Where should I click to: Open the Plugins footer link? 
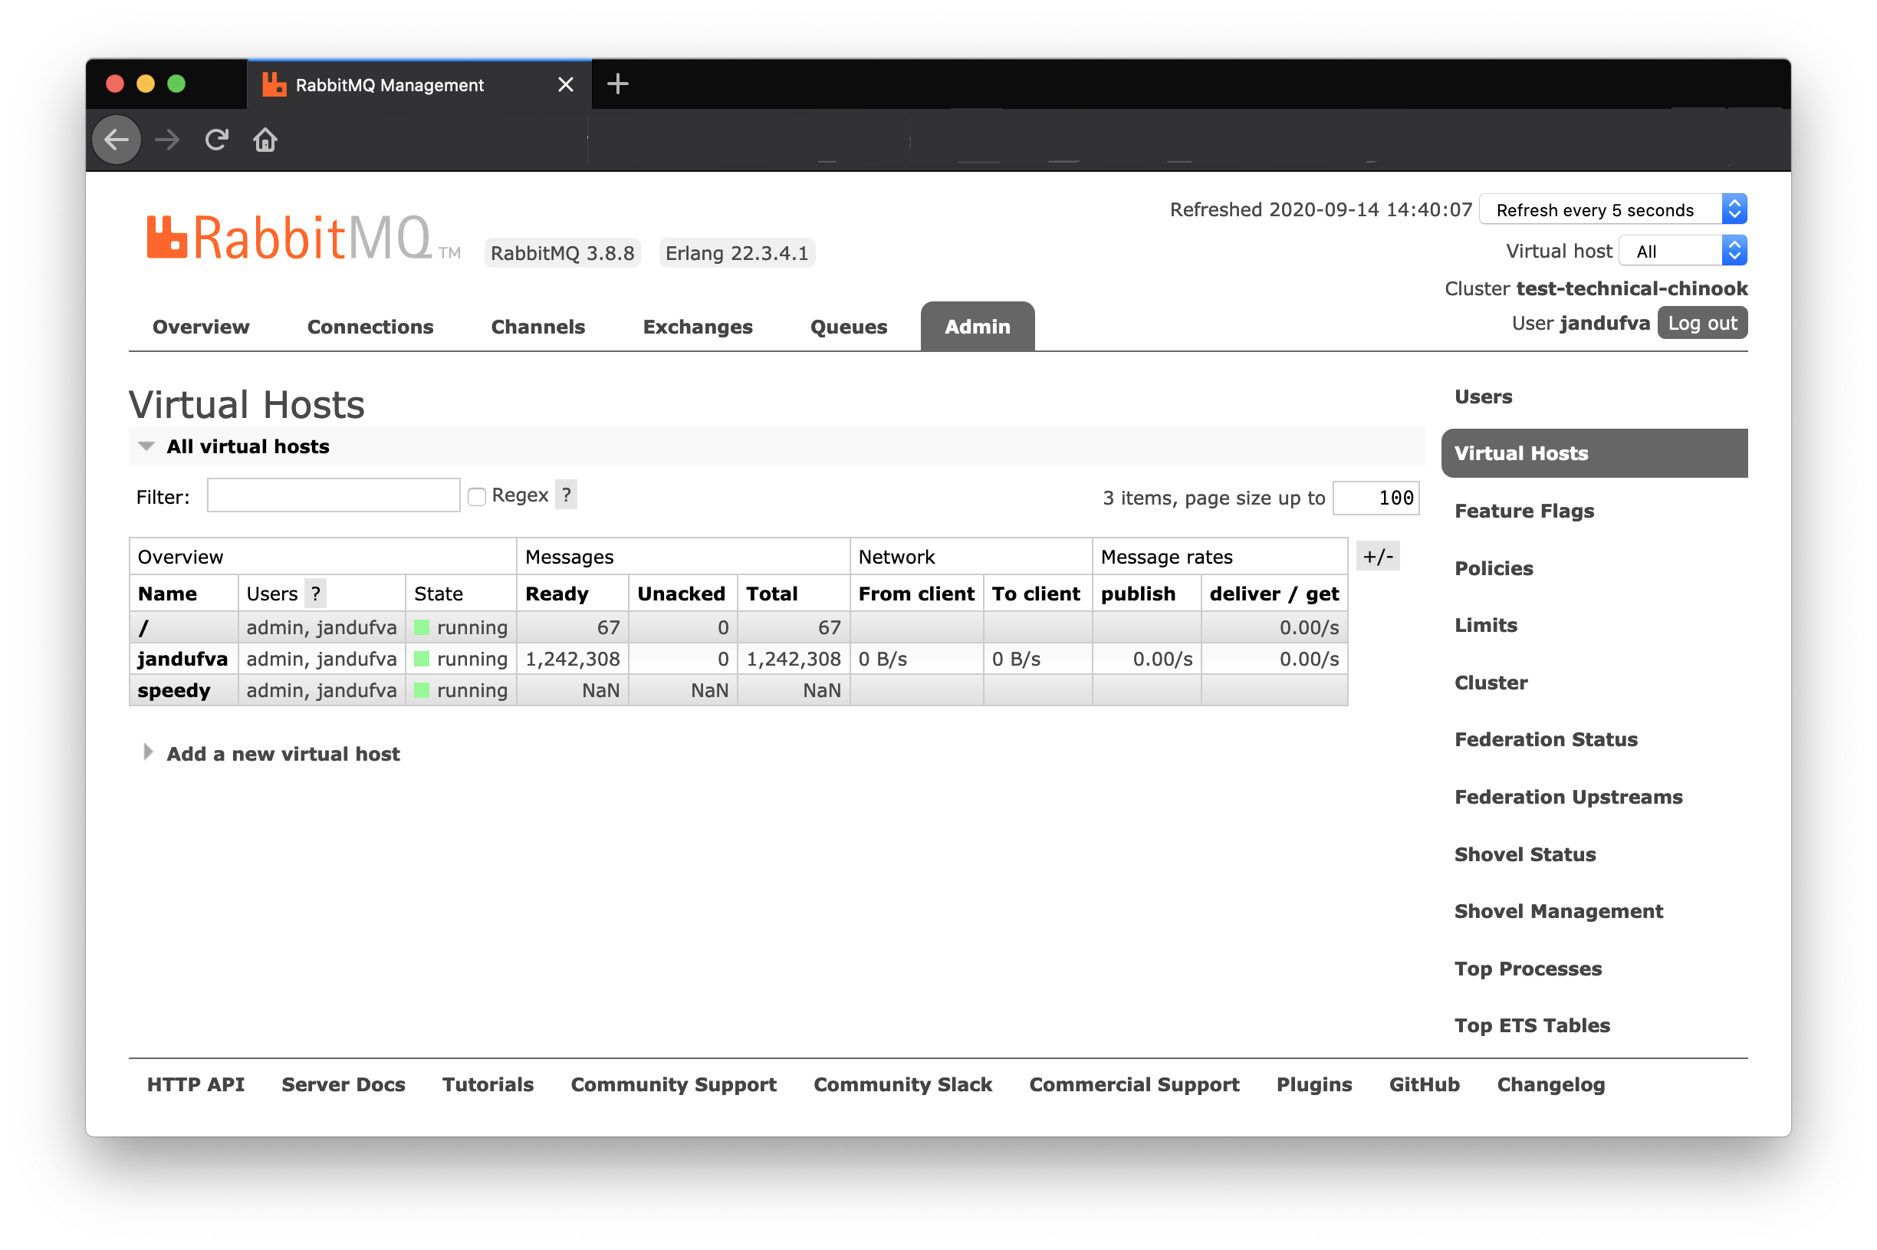pos(1313,1084)
